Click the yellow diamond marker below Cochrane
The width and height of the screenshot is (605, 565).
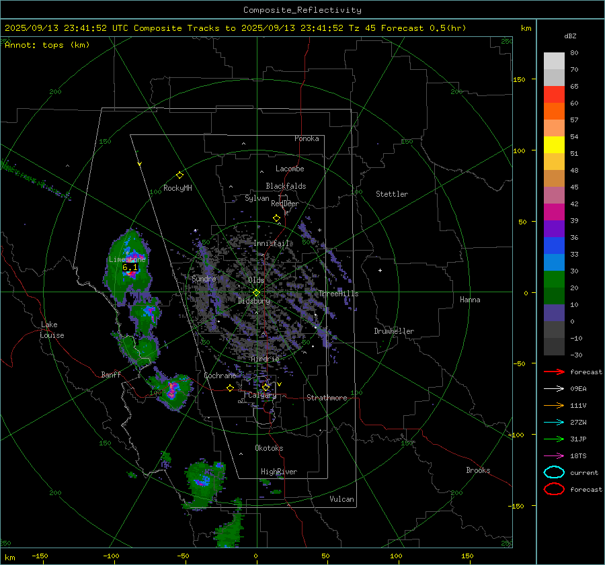point(231,388)
